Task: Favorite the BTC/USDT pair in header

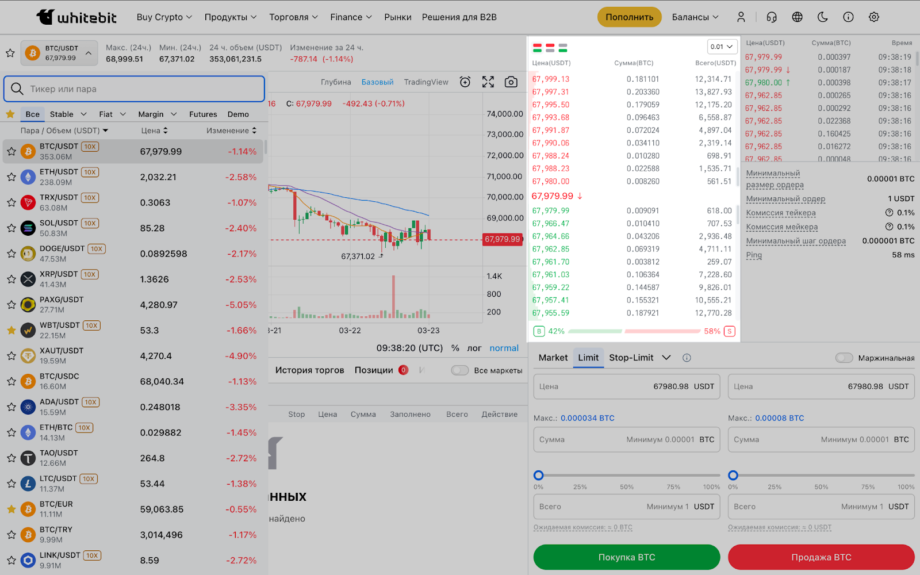Action: coord(10,53)
